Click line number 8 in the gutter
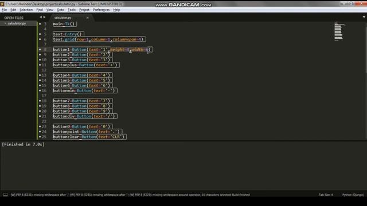The height and width of the screenshot is (206, 367). 45,50
